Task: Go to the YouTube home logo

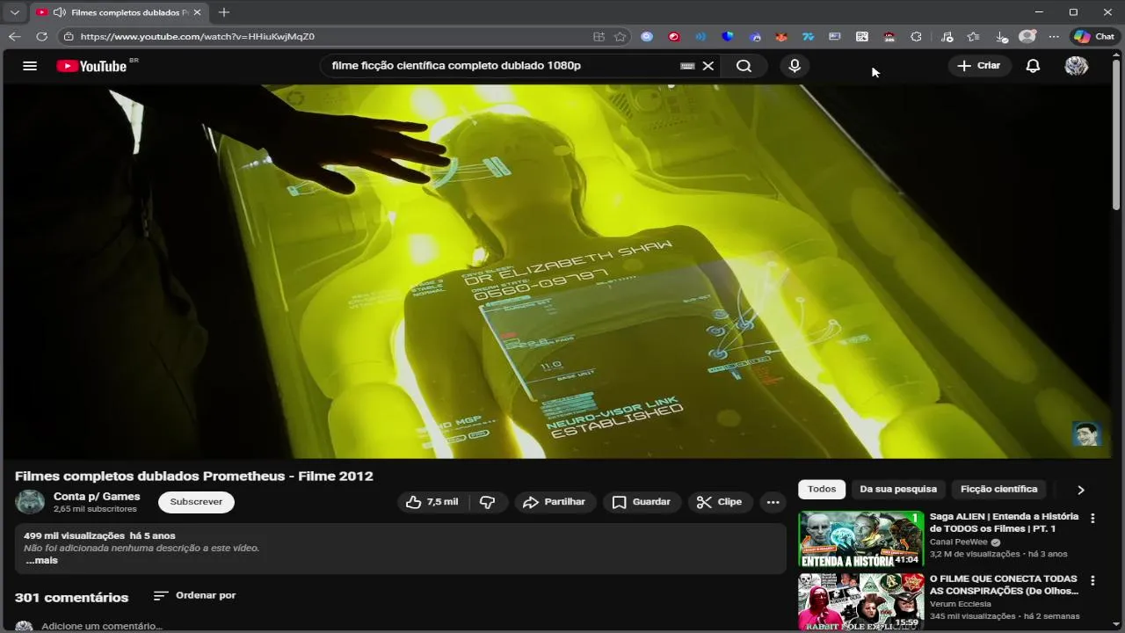Action: pyautogui.click(x=91, y=66)
